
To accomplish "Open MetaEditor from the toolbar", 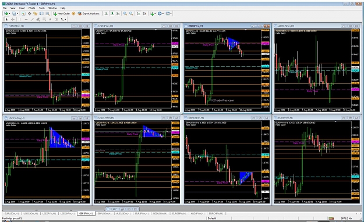I will pyautogui.click(x=73, y=13).
